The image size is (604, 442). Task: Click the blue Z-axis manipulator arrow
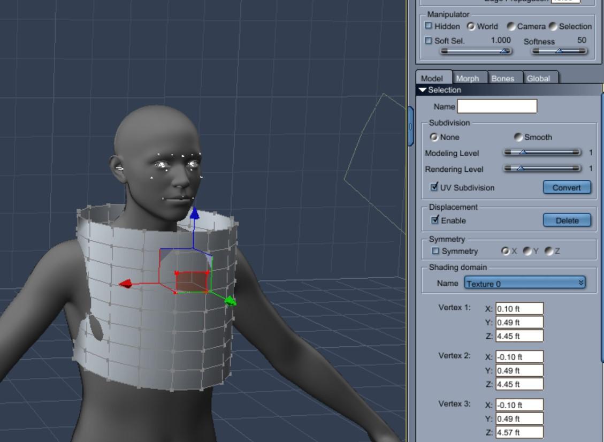pos(195,213)
